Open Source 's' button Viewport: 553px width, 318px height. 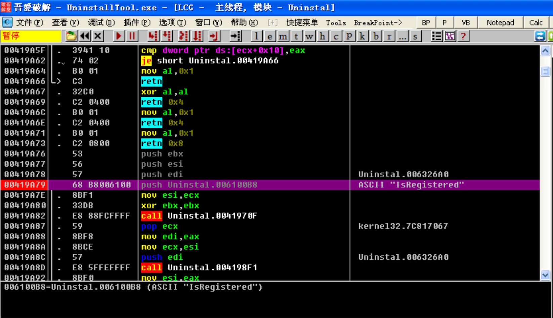[x=415, y=36]
